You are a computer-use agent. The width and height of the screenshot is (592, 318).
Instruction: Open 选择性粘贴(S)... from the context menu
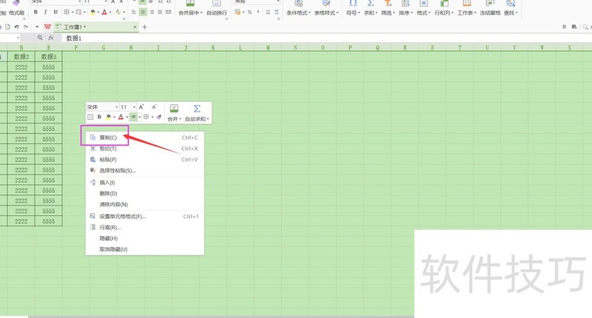click(x=144, y=171)
